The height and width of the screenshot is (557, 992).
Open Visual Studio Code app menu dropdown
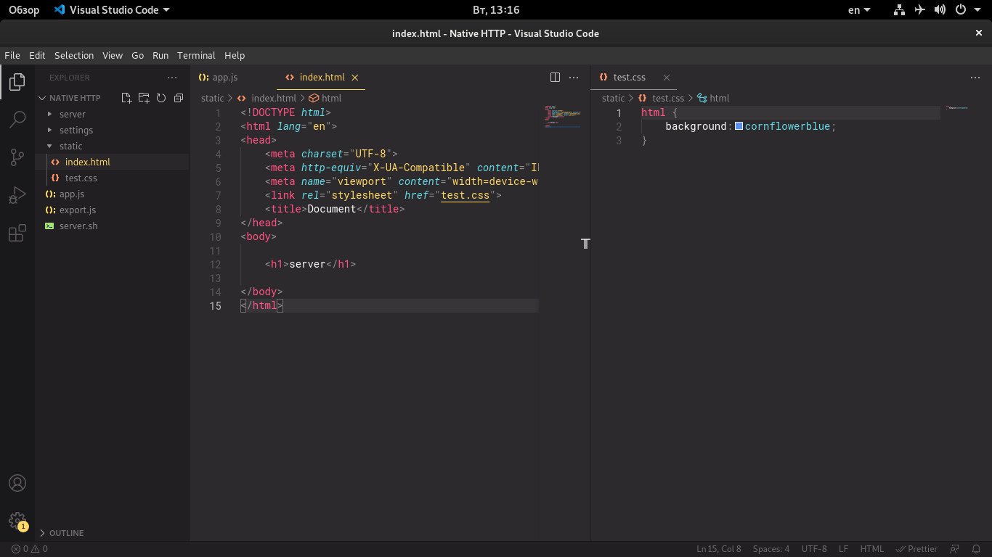click(111, 10)
